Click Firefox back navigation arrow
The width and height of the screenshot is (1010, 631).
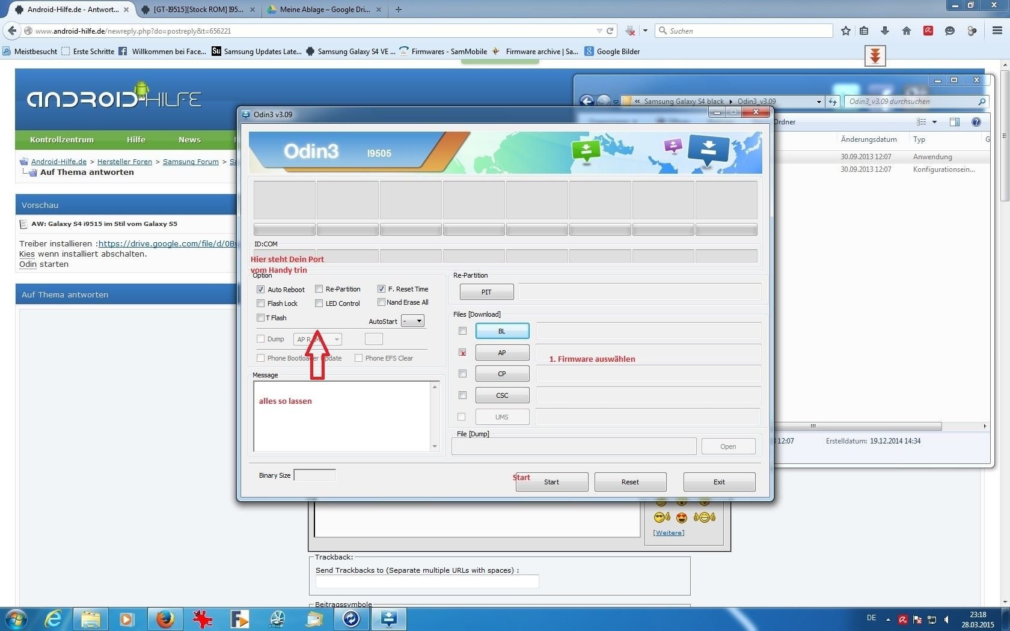coord(11,31)
